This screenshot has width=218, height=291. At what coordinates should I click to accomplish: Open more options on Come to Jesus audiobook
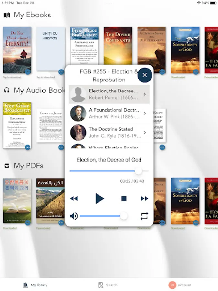61,147
